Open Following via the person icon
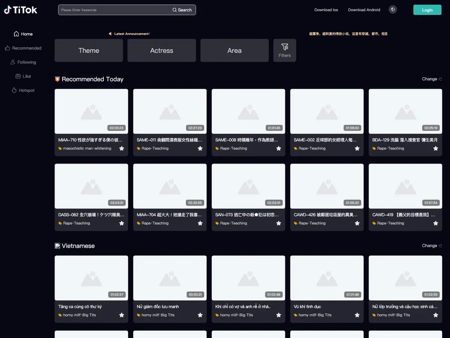This screenshot has height=338, width=450. tap(12, 62)
